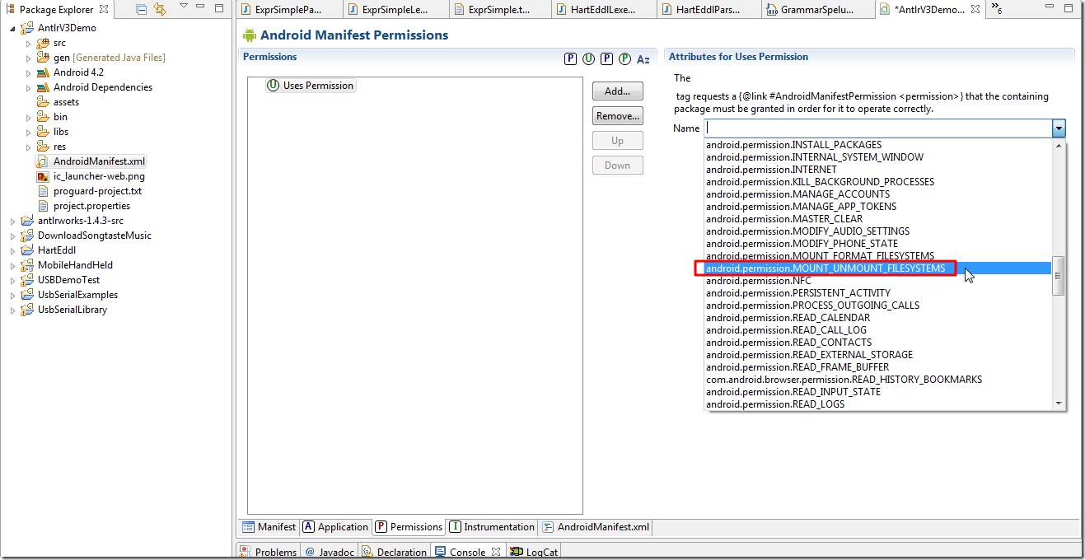1085x560 pixels.
Task: Close the AntlrV3Demo manifest editor tab
Action: (x=975, y=10)
